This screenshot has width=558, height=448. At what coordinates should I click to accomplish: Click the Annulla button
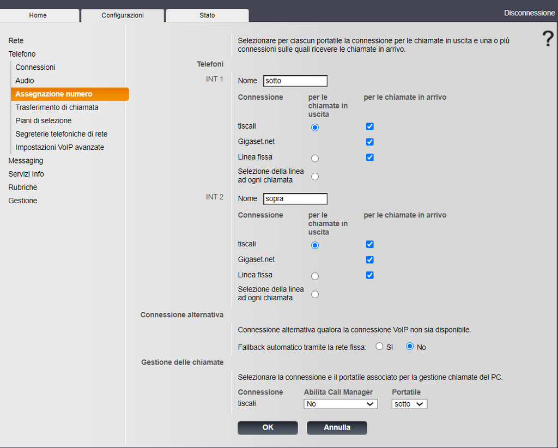click(337, 428)
